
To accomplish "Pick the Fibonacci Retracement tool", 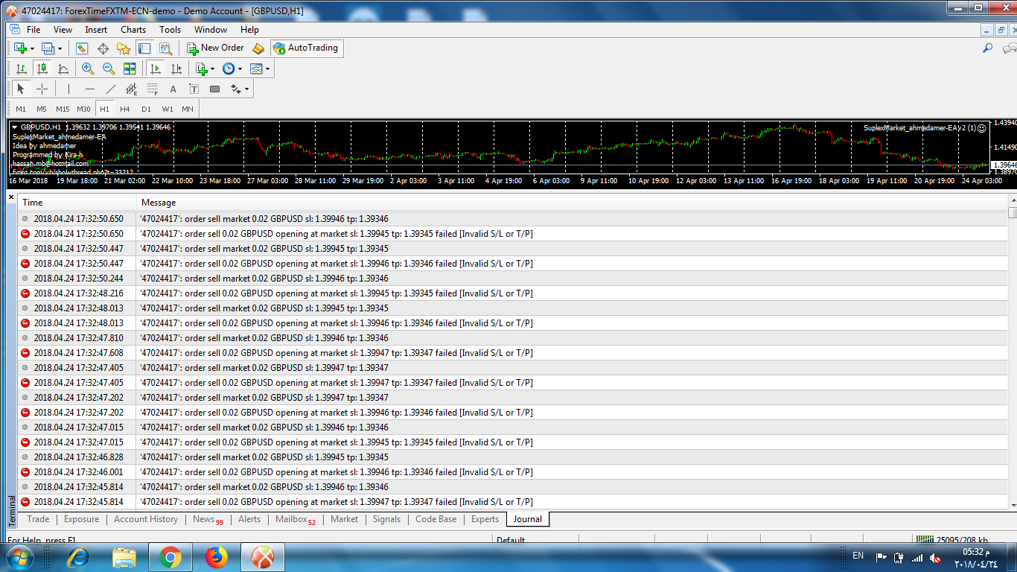I will [x=152, y=89].
